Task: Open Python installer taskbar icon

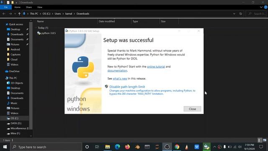Action: (206, 147)
